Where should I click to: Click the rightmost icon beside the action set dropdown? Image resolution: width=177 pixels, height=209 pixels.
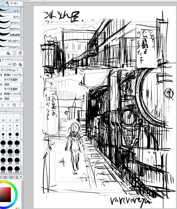pyautogui.click(x=20, y=65)
